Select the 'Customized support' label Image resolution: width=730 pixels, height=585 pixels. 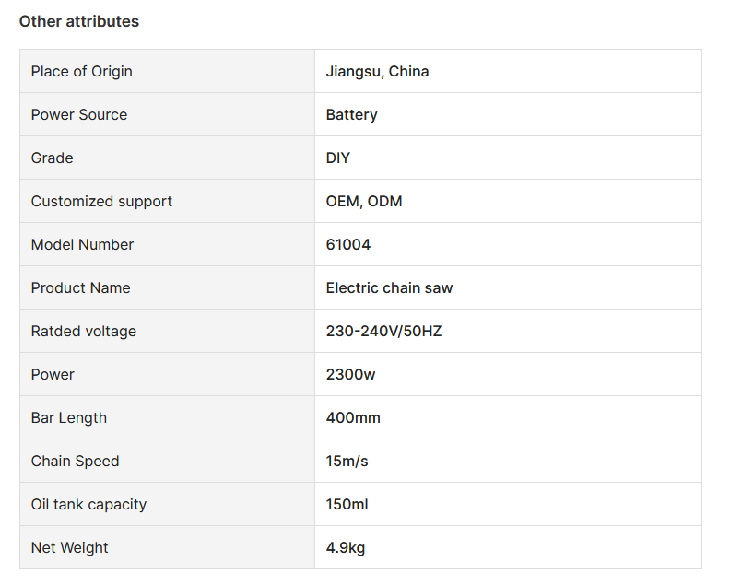click(101, 201)
